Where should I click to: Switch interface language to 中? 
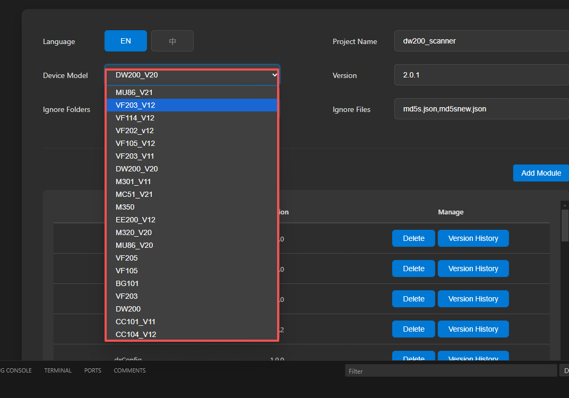[x=172, y=40]
